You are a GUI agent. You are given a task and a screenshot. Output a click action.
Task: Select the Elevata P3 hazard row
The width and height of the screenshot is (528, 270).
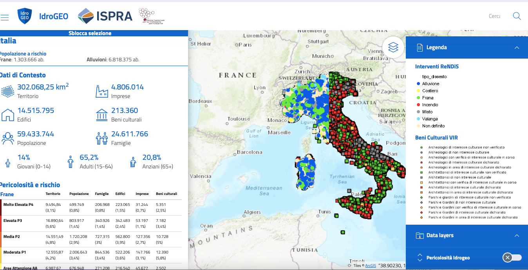pyautogui.click(x=13, y=220)
